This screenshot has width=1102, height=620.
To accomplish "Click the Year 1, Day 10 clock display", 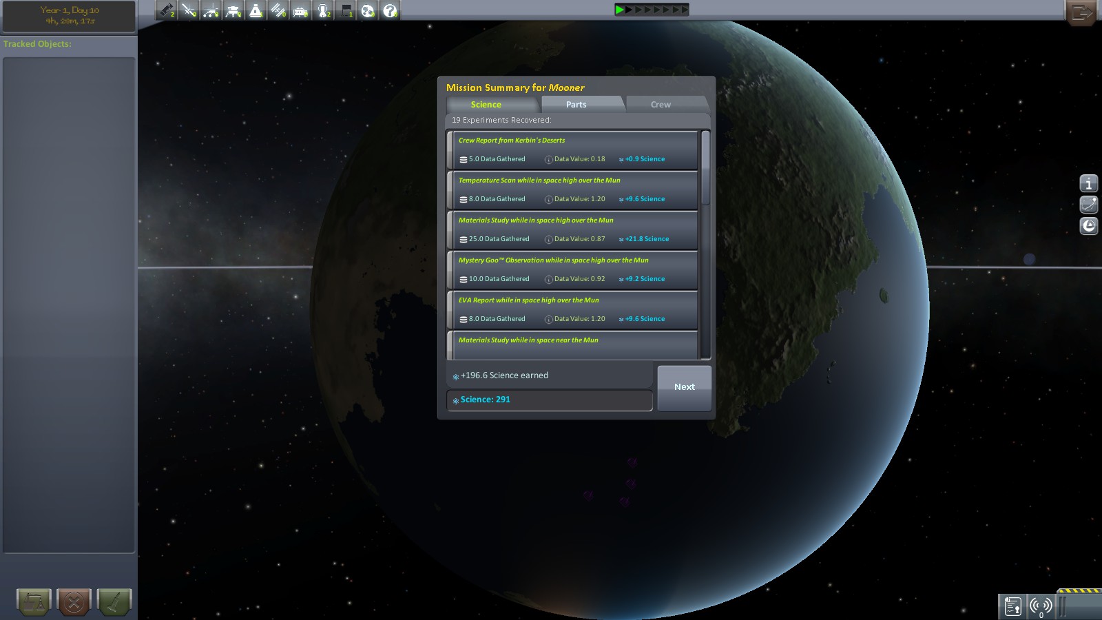I will click(x=69, y=16).
